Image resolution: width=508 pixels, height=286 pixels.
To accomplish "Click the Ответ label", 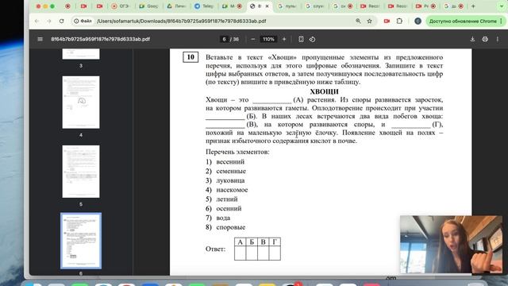I will [x=215, y=249].
